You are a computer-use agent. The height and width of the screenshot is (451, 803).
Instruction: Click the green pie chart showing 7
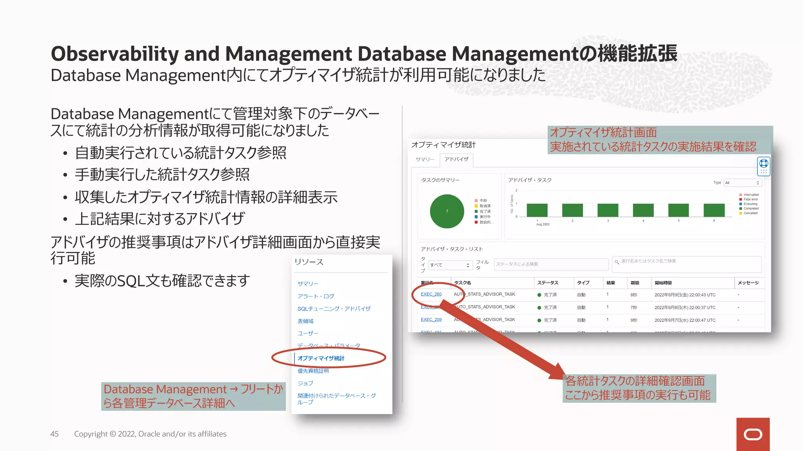coord(447,211)
